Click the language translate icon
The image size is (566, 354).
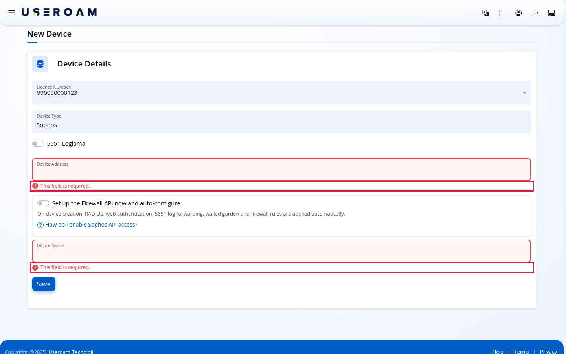485,13
